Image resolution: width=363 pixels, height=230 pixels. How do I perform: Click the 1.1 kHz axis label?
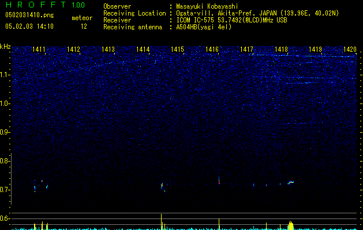click(x=5, y=75)
